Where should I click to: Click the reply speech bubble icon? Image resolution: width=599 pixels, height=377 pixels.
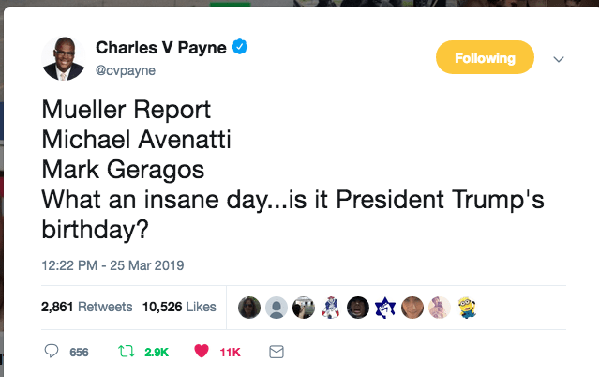[52, 352]
